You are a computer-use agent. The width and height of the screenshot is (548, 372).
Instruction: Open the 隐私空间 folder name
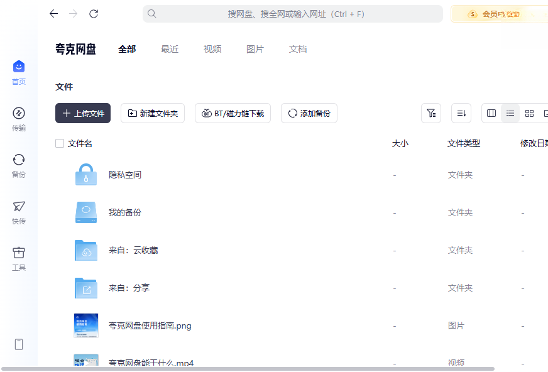[x=125, y=175]
